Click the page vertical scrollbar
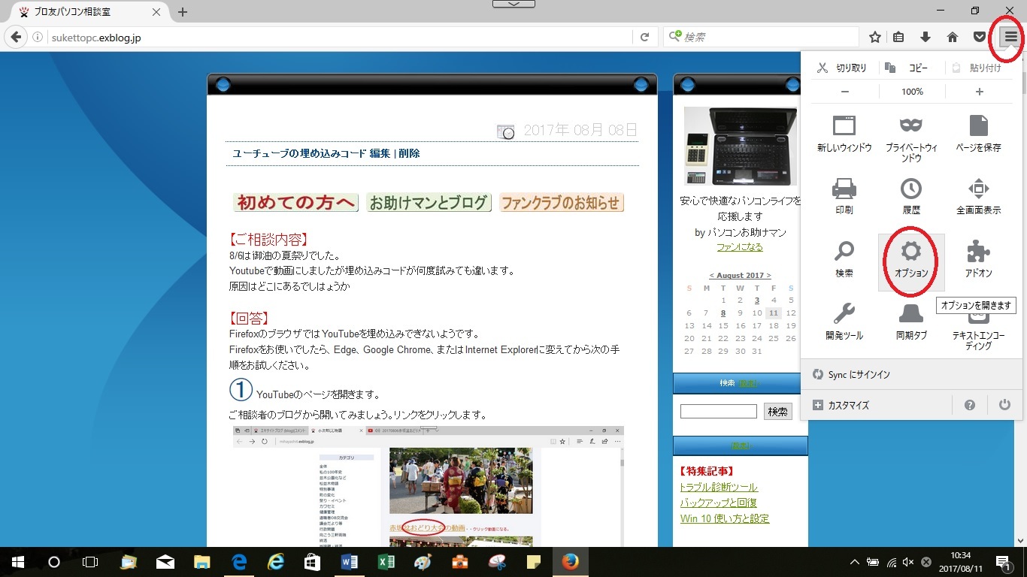 tap(1021, 299)
